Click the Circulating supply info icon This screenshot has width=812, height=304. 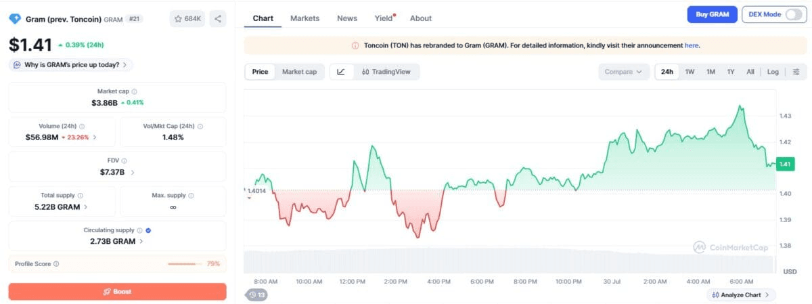pos(140,230)
